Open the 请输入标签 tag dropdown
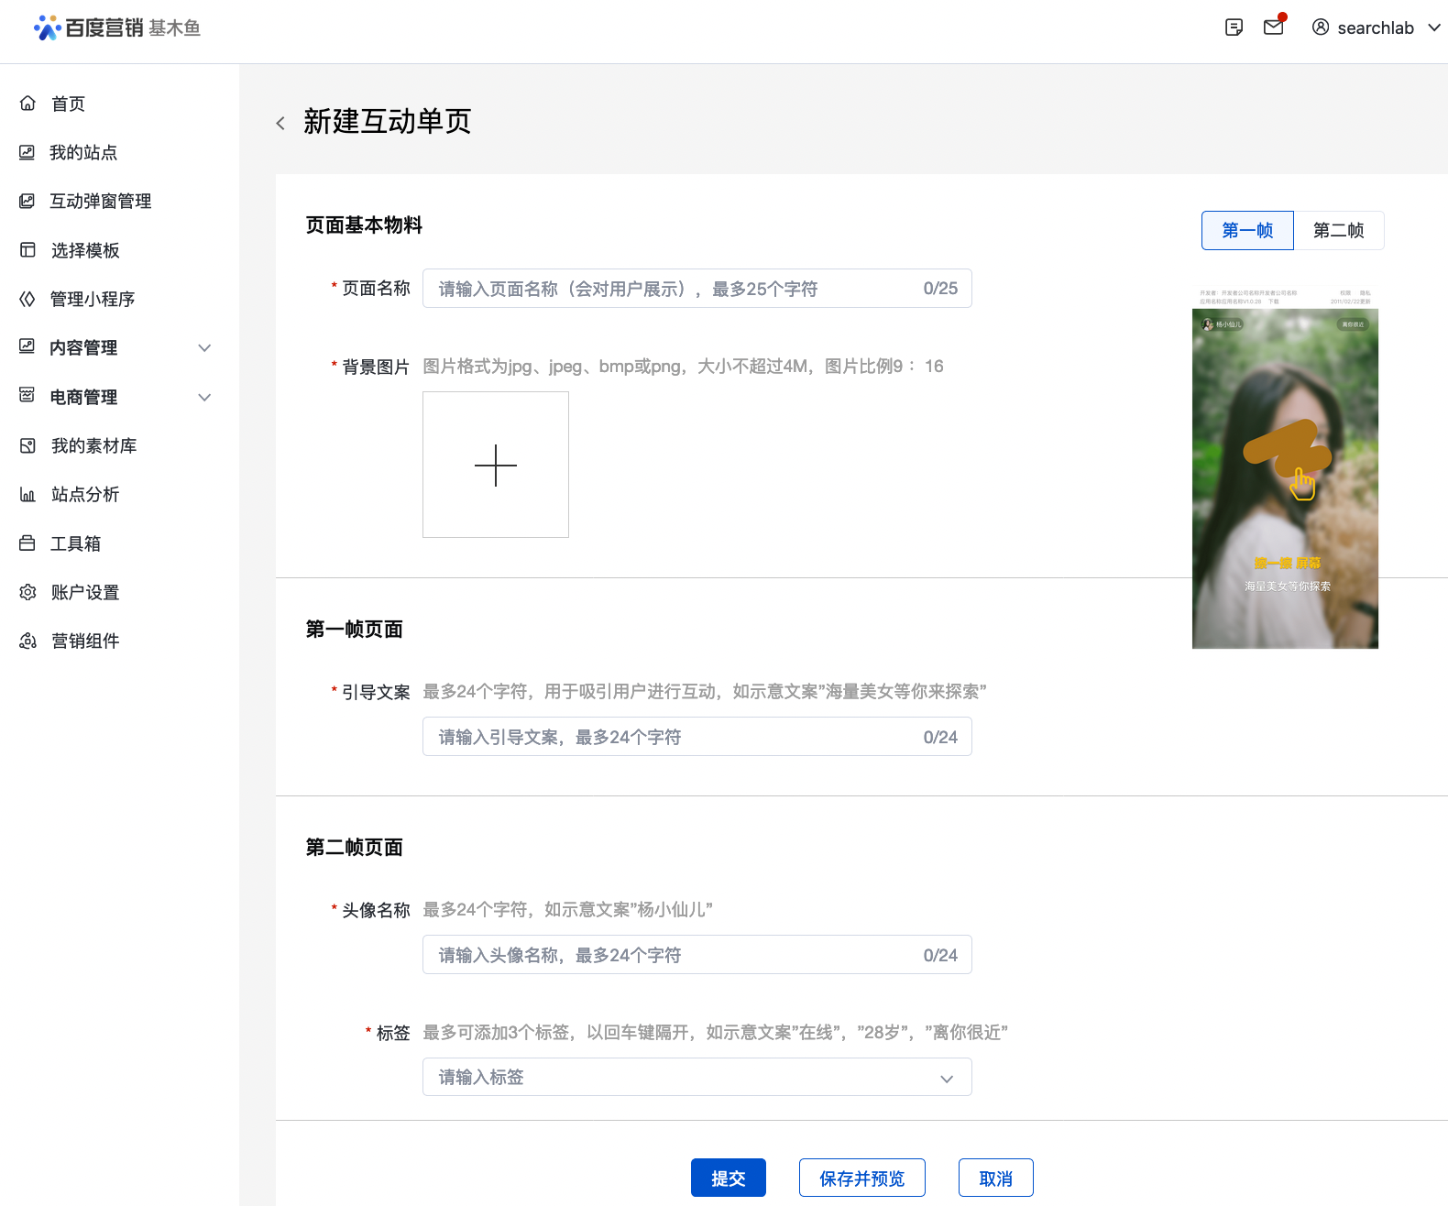Viewport: 1448px width, 1206px height. click(x=697, y=1078)
